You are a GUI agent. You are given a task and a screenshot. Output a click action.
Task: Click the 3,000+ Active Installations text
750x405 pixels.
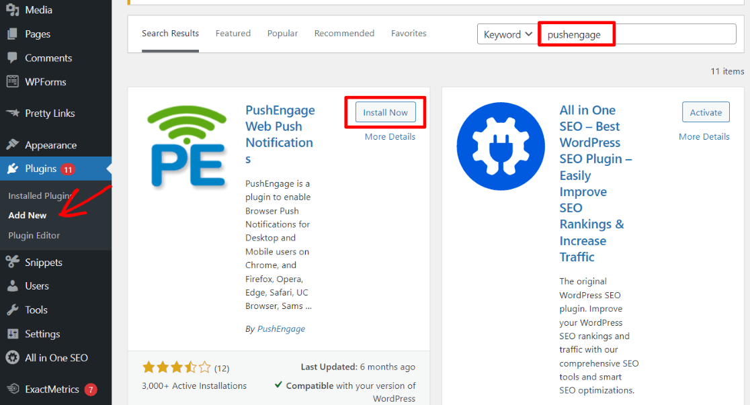click(x=194, y=386)
